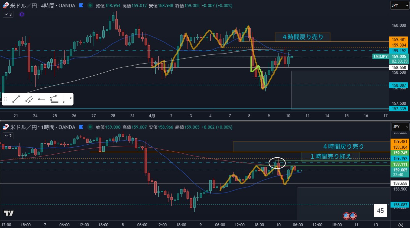Open JPY currency dropdown on upper chart

pyautogui.click(x=400, y=5)
